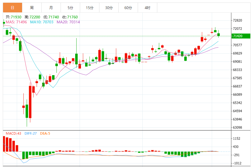Click the first tall red MACD histogram bar

click(x=4, y=144)
